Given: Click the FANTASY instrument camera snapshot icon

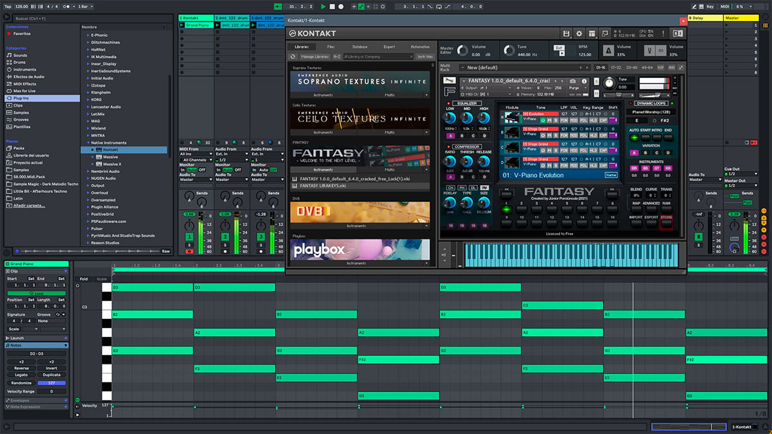Looking at the screenshot, I should 572,81.
